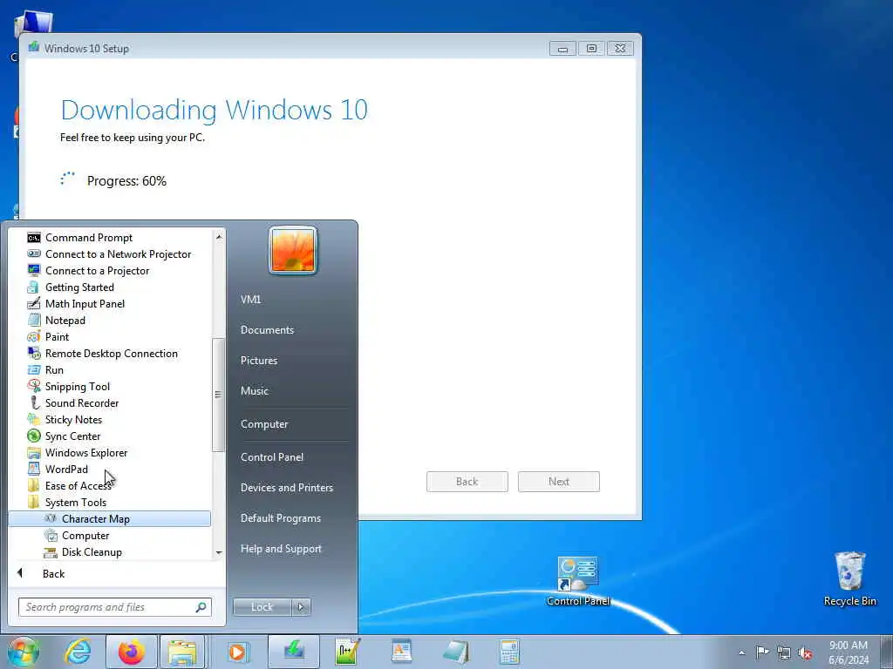Image resolution: width=893 pixels, height=669 pixels.
Task: Open the file explorer taskbar icon
Action: [x=182, y=652]
